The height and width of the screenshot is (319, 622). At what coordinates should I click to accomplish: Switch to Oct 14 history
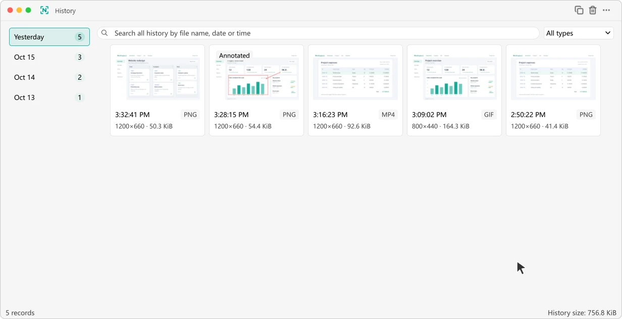coord(49,77)
